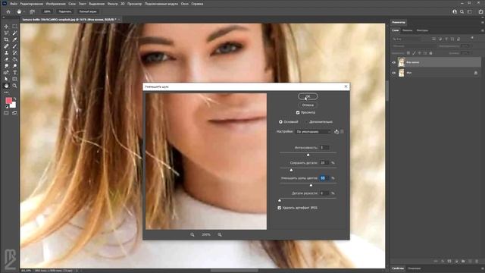Select the Brush tool

click(14, 46)
